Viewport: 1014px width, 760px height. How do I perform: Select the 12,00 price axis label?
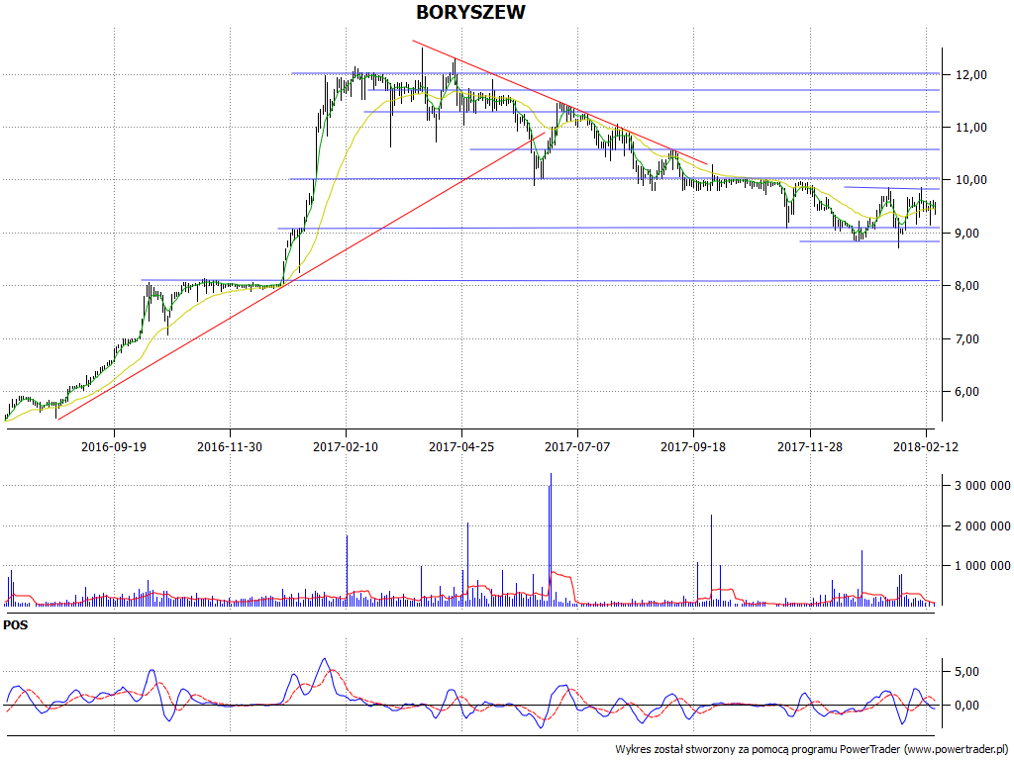click(971, 75)
